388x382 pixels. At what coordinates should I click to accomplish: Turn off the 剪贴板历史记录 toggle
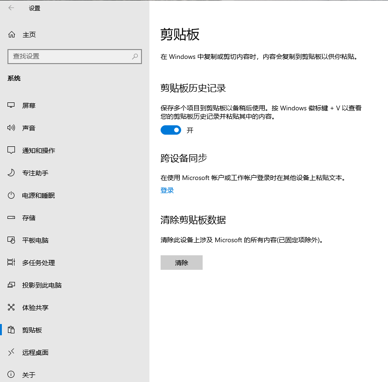171,130
